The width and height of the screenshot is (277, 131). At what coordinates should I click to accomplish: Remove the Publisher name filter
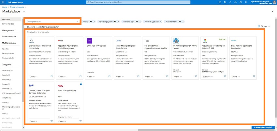pyautogui.click(x=183, y=22)
